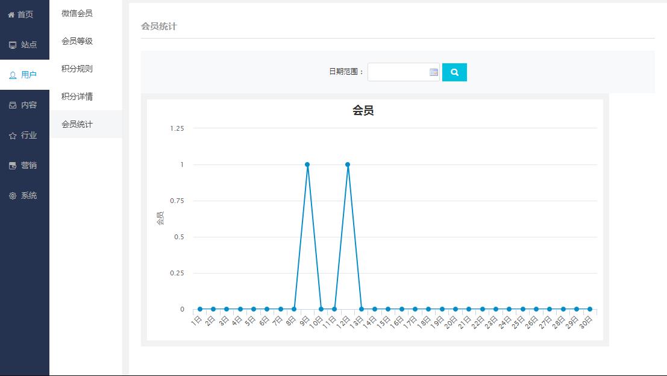Click the home icon beside 首页

[x=11, y=15]
